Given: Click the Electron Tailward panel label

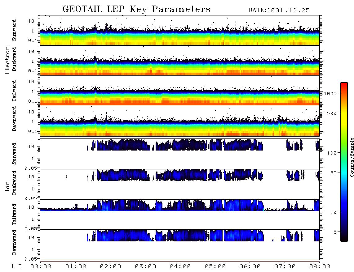Looking at the screenshot, I should coord(14,91).
